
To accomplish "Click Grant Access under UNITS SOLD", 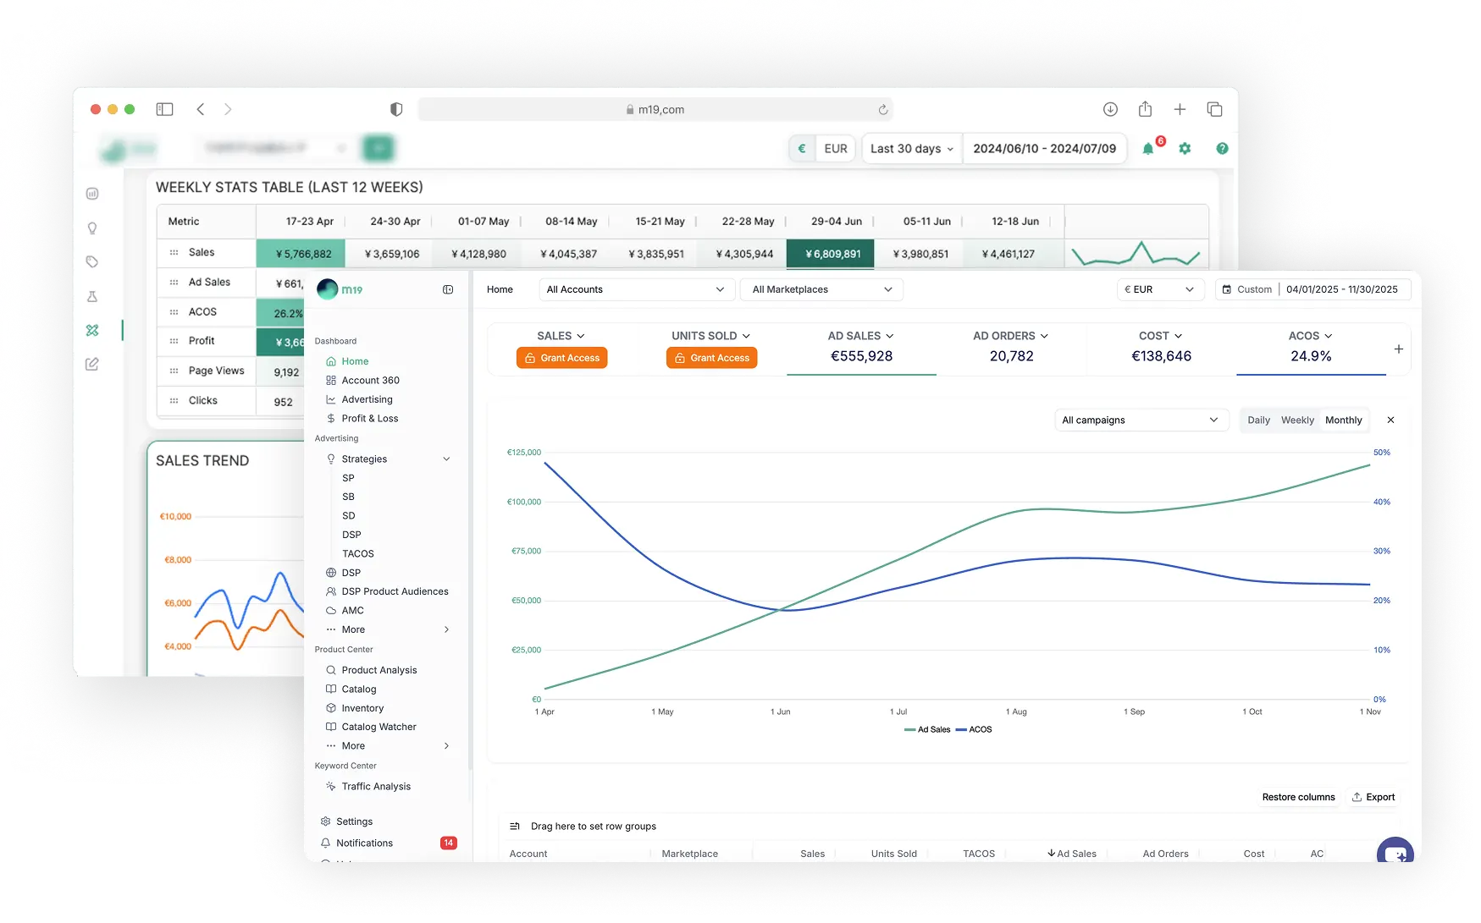I will (712, 358).
